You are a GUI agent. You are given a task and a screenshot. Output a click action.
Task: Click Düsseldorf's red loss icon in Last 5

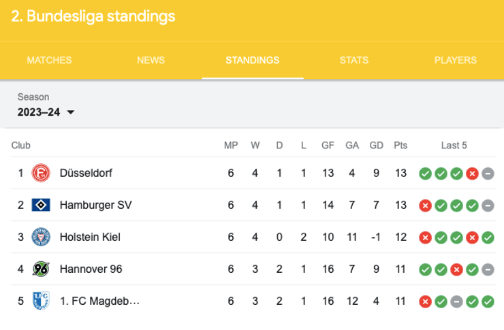472,174
